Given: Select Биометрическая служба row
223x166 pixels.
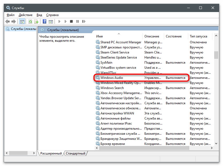Looking at the screenshot, I should coord(153,134).
